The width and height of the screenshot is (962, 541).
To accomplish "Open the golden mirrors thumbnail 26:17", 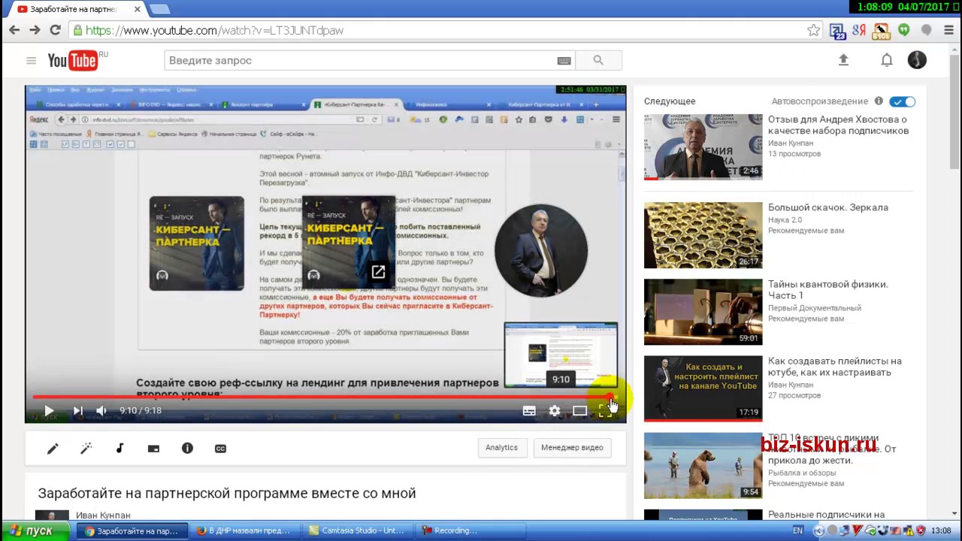I will 703,235.
